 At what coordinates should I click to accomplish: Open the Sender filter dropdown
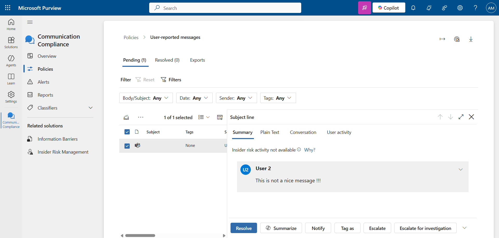click(x=236, y=98)
